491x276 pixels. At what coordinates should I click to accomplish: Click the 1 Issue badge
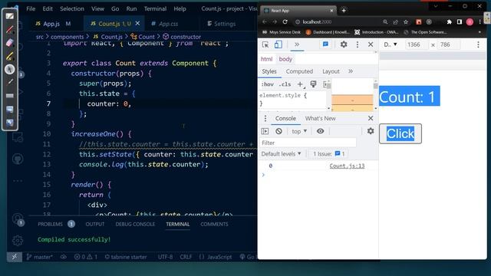pyautogui.click(x=329, y=154)
